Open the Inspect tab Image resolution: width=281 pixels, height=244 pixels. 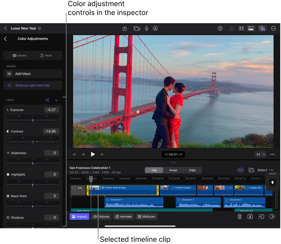[x=79, y=217]
